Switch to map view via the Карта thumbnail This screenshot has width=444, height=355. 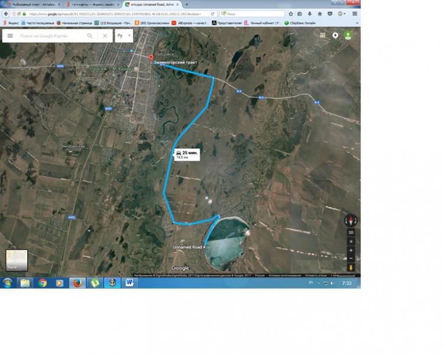[x=17, y=260]
